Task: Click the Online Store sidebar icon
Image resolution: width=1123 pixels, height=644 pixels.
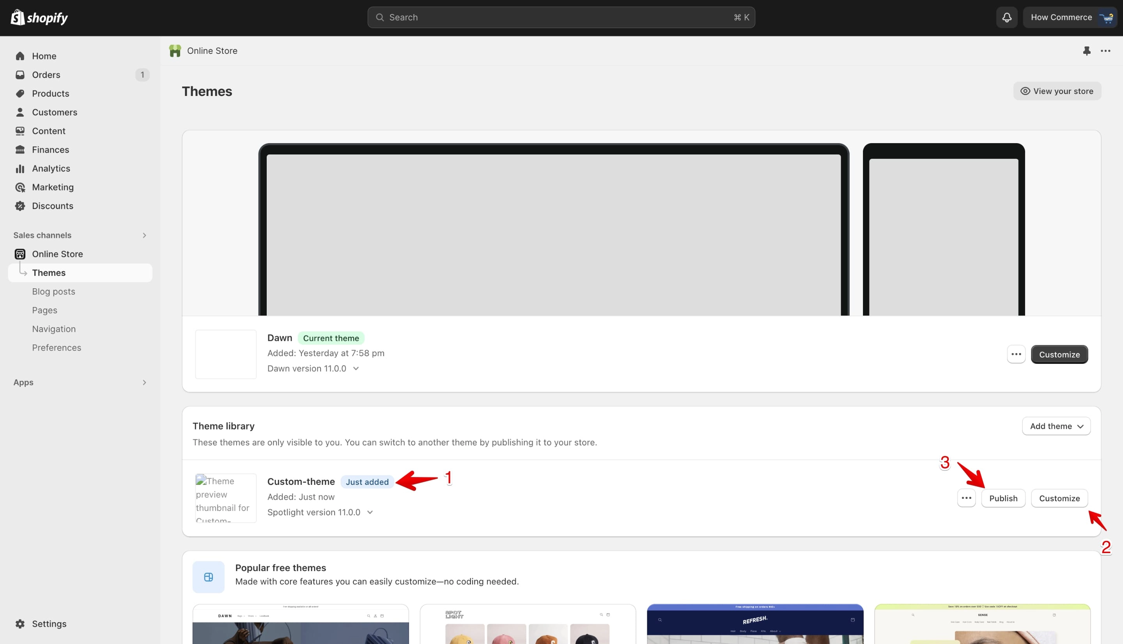Action: pos(20,254)
